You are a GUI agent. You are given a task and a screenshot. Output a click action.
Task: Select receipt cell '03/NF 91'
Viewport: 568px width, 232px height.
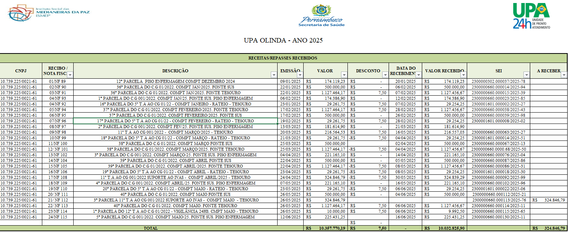tap(57, 93)
